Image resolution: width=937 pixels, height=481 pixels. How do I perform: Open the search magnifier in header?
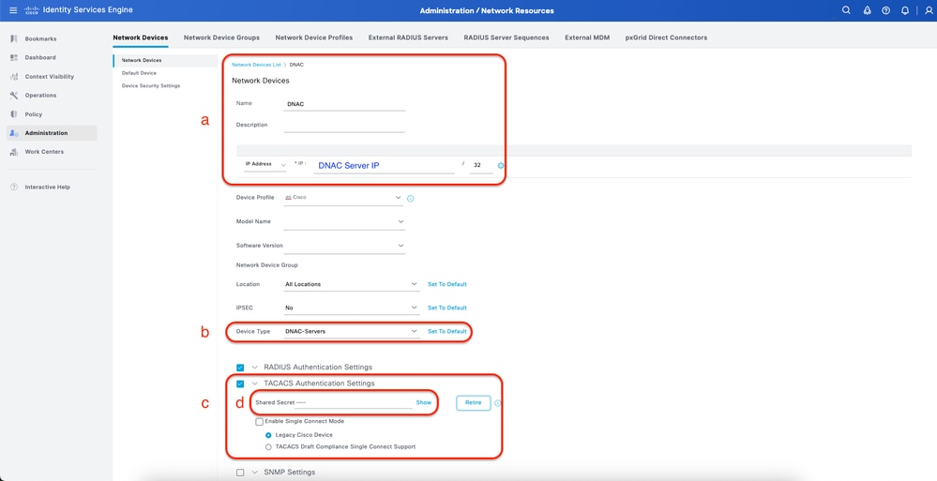[846, 10]
